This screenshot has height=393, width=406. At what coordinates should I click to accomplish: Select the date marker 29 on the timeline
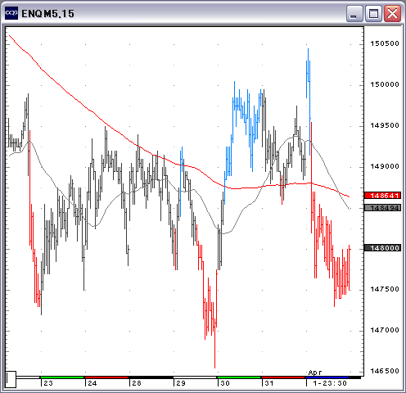(181, 383)
